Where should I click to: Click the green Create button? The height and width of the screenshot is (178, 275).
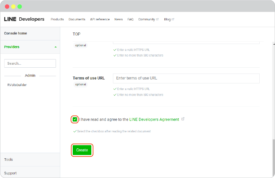tap(82, 150)
